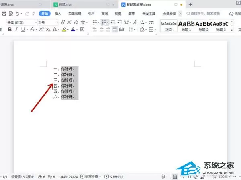This screenshot has width=241, height=180.
Task: Click the borders grid icon
Action: tap(151, 29)
